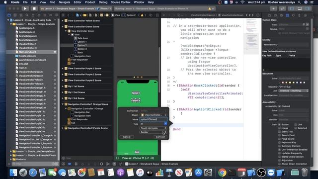Run the project with the Play button
The image size is (318, 179).
25,8
